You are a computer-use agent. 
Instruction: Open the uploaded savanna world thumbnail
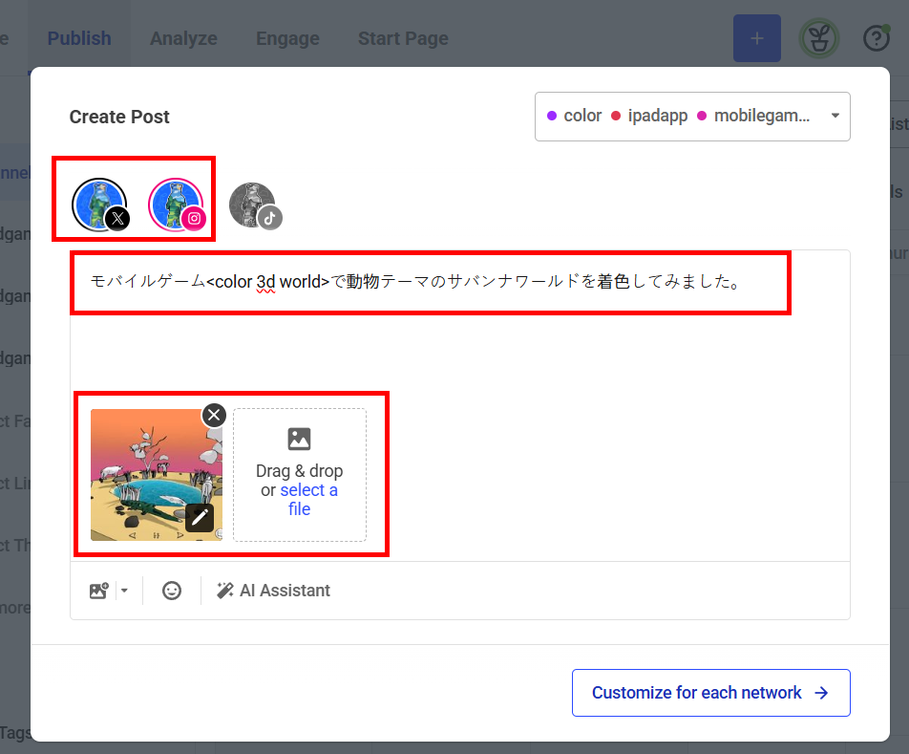click(157, 475)
